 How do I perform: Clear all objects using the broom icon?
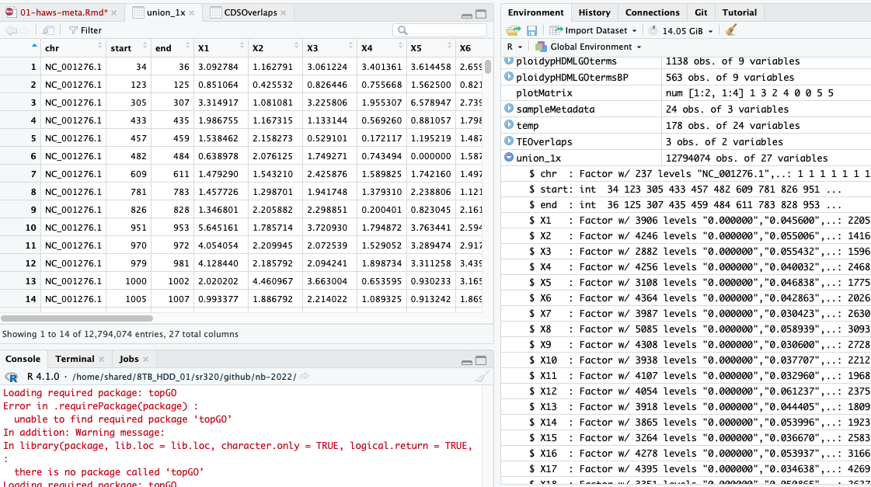pyautogui.click(x=730, y=31)
